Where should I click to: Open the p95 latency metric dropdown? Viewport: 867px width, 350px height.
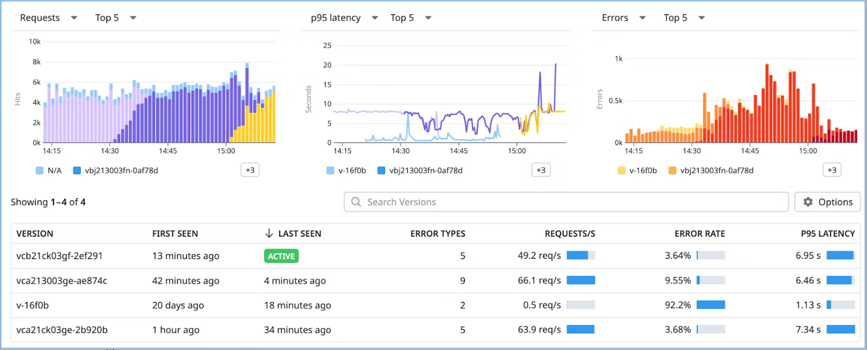pyautogui.click(x=344, y=18)
